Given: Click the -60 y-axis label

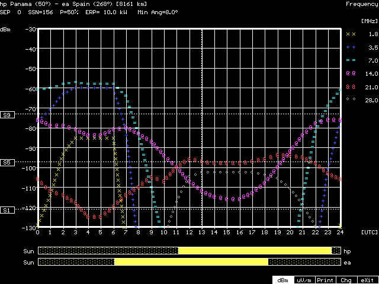Looking at the screenshot, I should 30,88.
